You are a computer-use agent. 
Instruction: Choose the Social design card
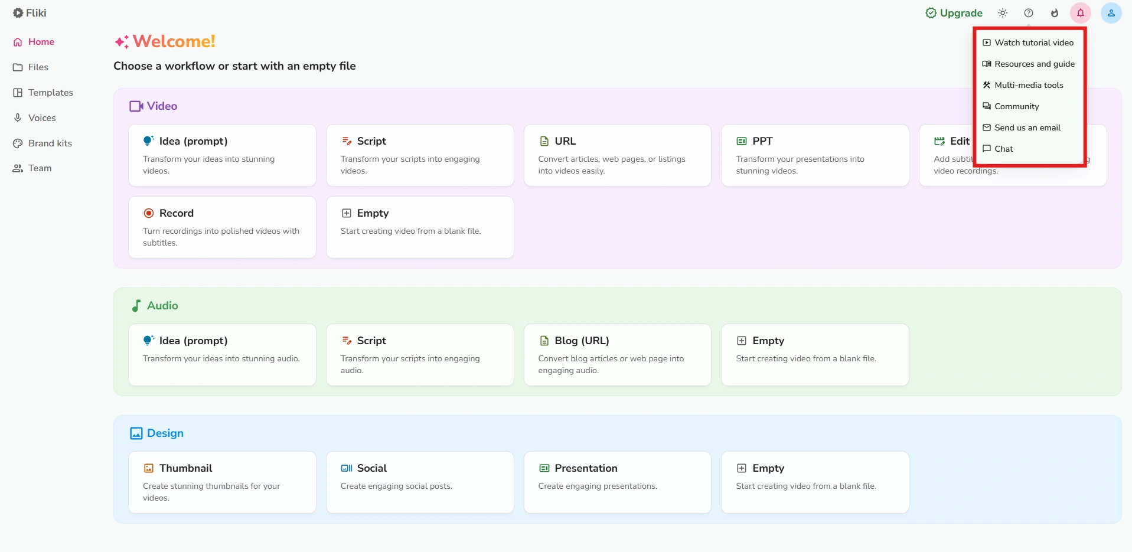click(420, 482)
